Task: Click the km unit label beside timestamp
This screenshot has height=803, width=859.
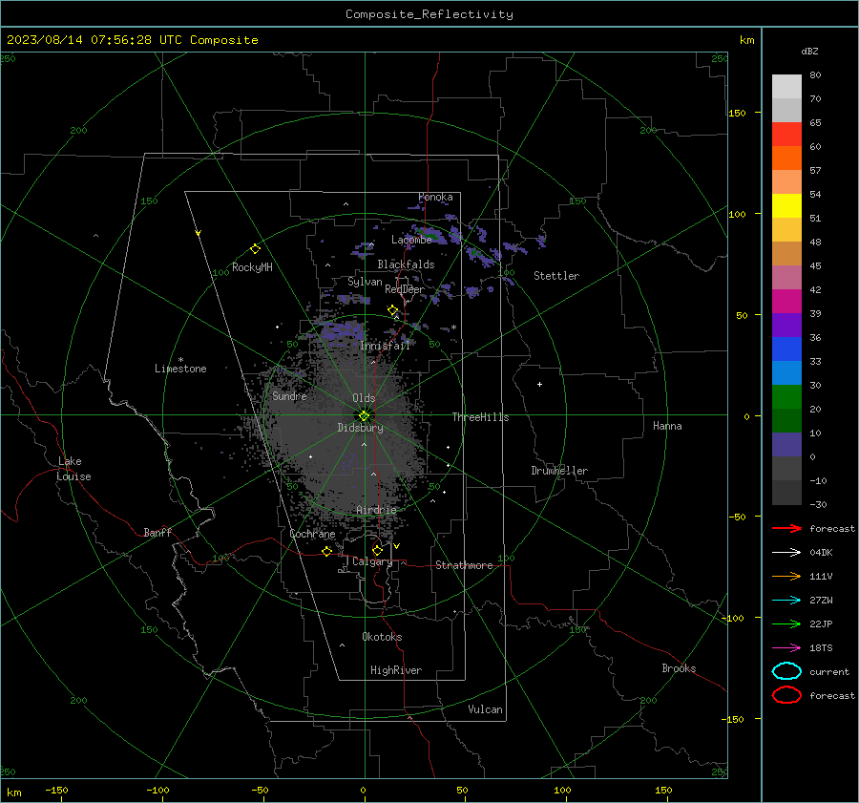Action: tap(746, 40)
